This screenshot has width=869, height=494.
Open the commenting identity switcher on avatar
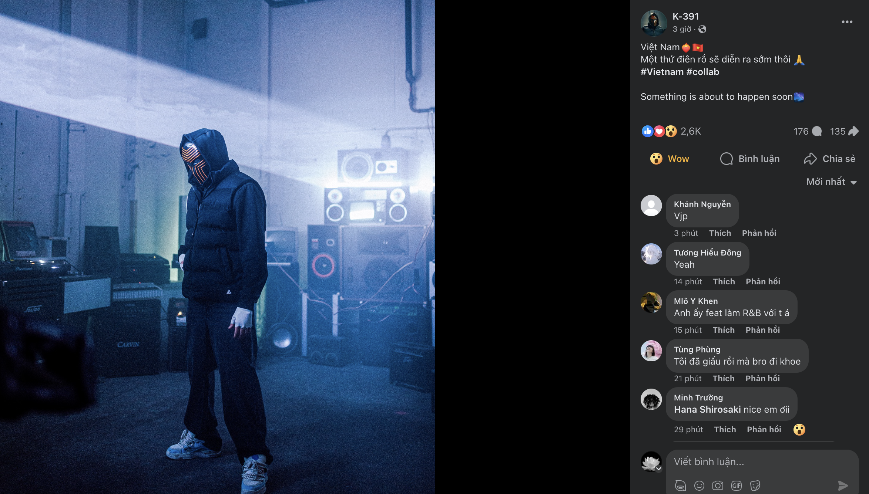[x=658, y=469]
